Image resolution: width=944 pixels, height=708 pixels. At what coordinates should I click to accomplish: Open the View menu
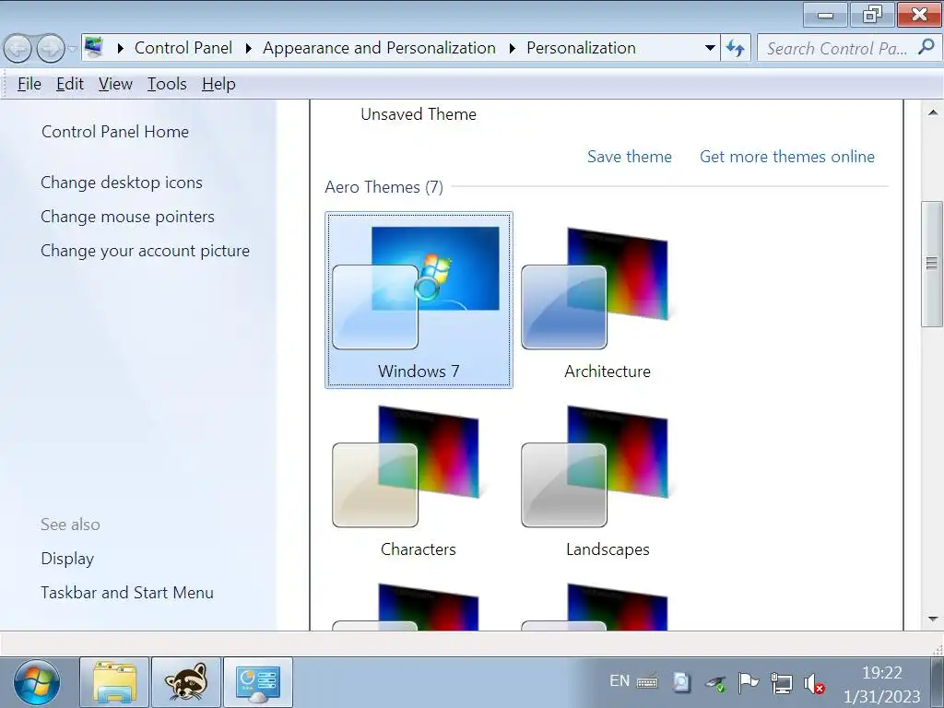[115, 84]
